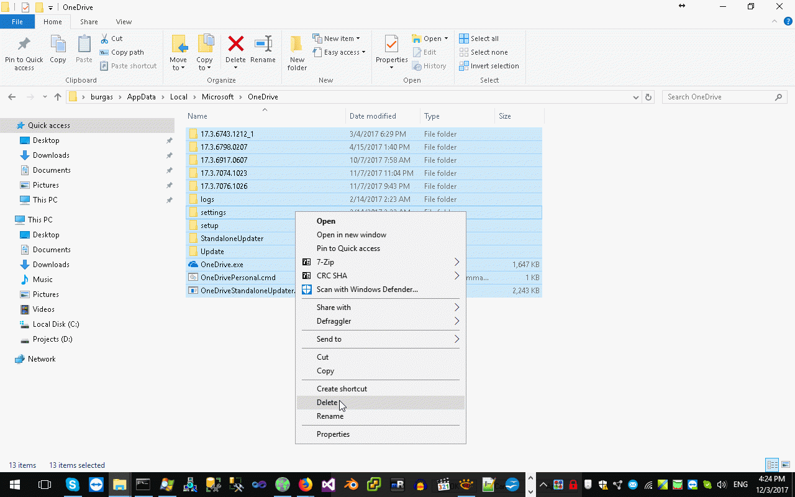Click the Properties icon in the title bar toolbar
Viewport: 795px width, 497px height.
coord(25,7)
